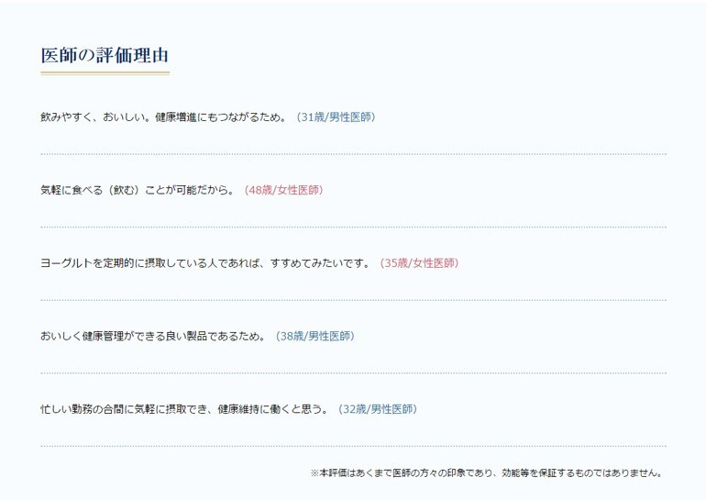Screen dimensions: 706x500
Task: Select the review おいしく健康管理ができる良い製品であるため。
Action: coord(153,336)
